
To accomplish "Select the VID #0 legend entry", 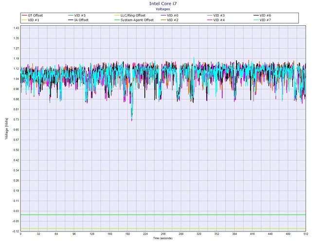I will click(x=170, y=16).
